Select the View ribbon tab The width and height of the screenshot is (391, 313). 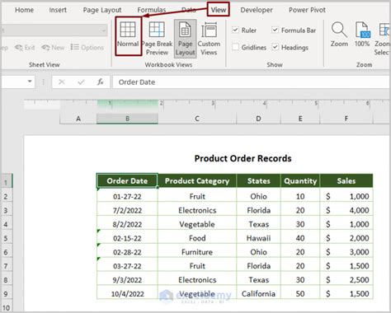coord(219,10)
